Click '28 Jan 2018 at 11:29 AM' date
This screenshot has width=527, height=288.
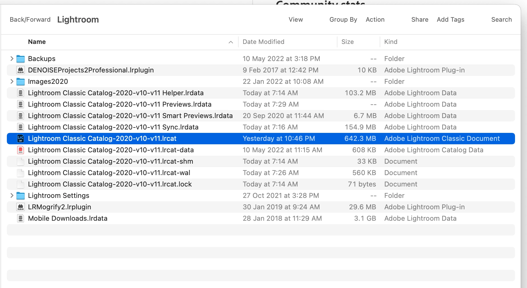tap(282, 218)
